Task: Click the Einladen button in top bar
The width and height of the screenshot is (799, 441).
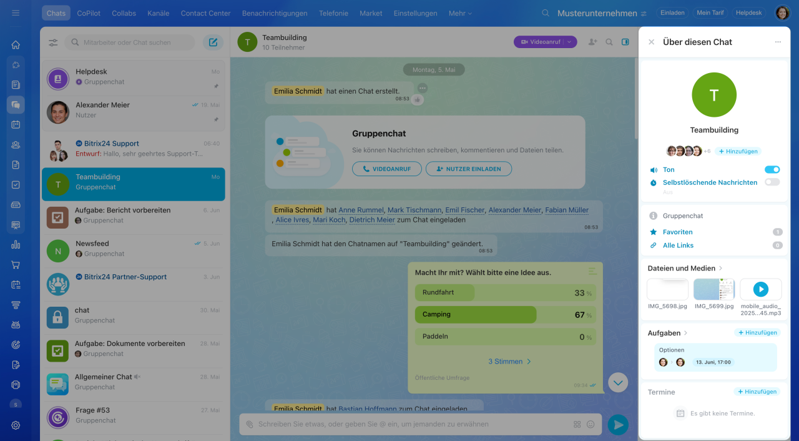Action: pos(672,12)
